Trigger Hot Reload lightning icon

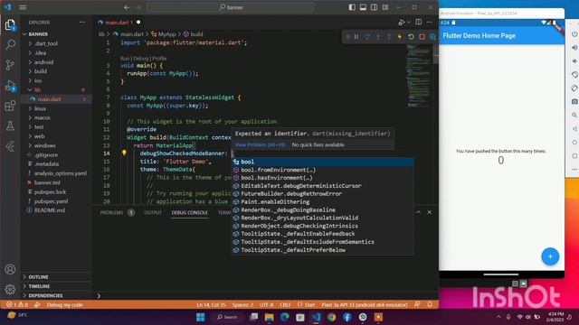tap(400, 36)
